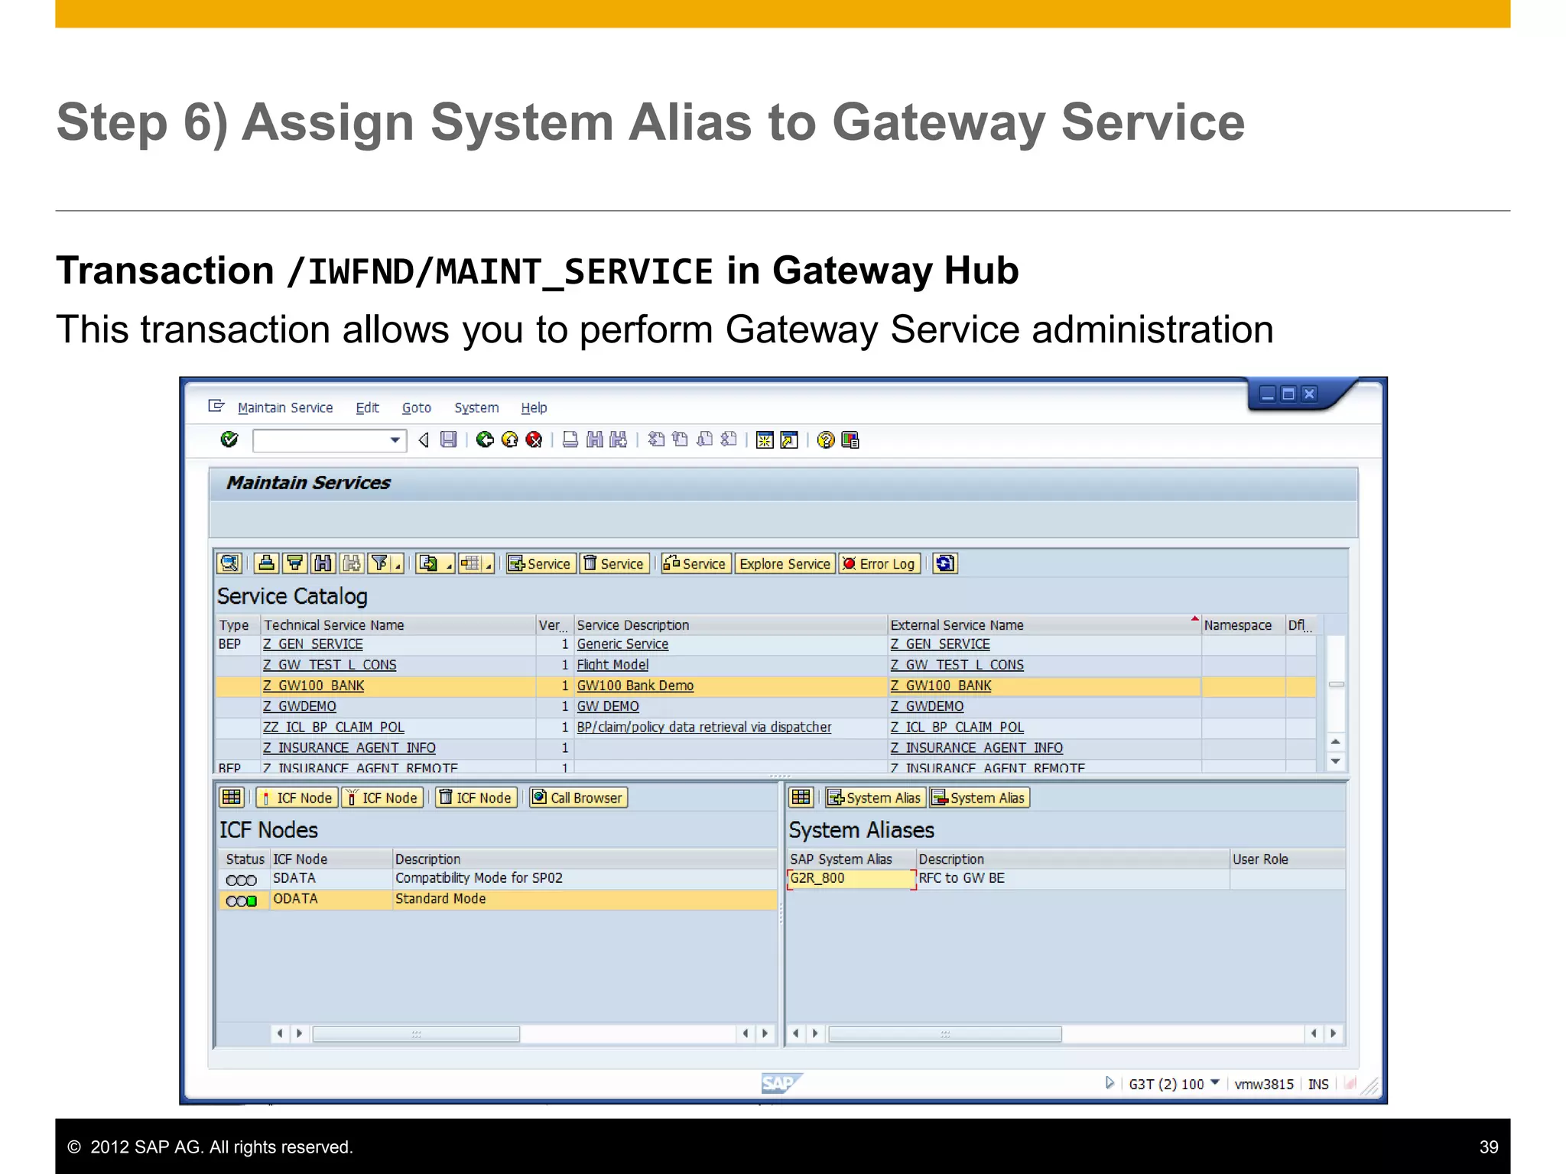Click the External Service Name column header
The width and height of the screenshot is (1566, 1174).
click(1044, 624)
